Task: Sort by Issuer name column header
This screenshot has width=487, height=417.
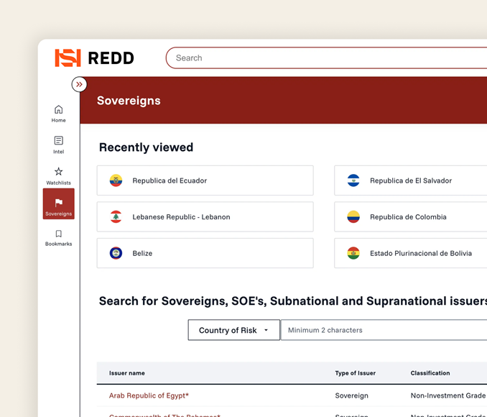Action: (126, 373)
